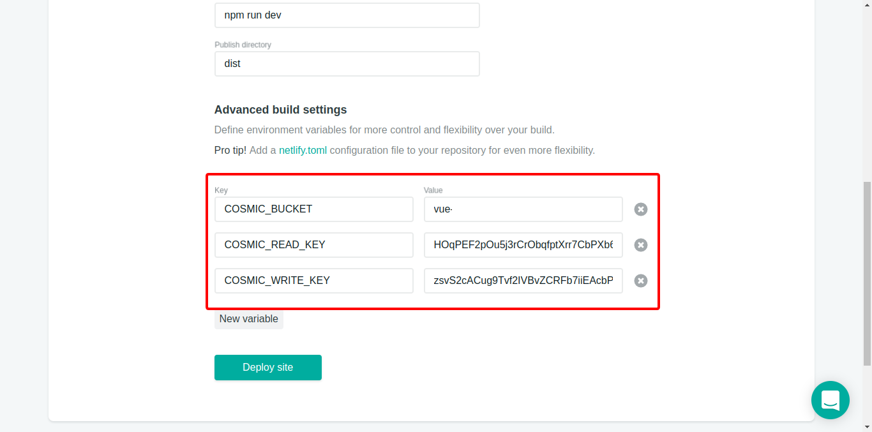Open the chat support widget
The height and width of the screenshot is (432, 872).
pos(830,400)
